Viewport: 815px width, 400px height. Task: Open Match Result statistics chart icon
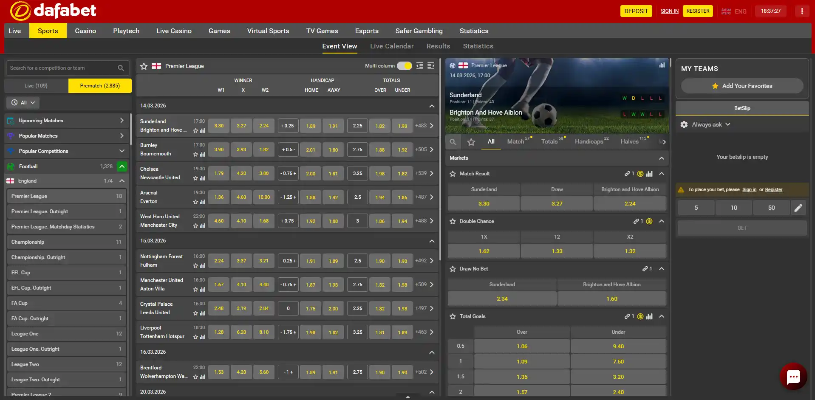(649, 174)
